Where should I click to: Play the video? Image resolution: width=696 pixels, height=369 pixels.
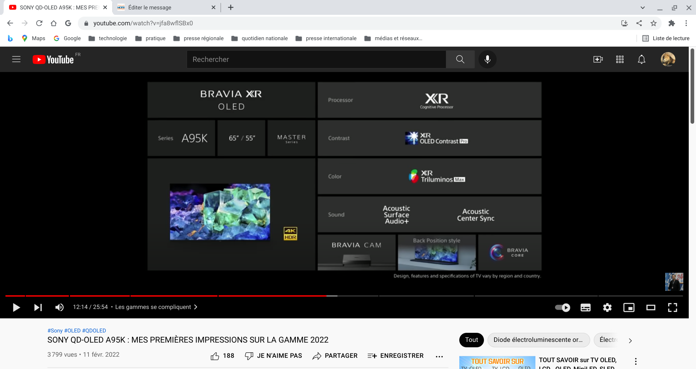tap(16, 307)
